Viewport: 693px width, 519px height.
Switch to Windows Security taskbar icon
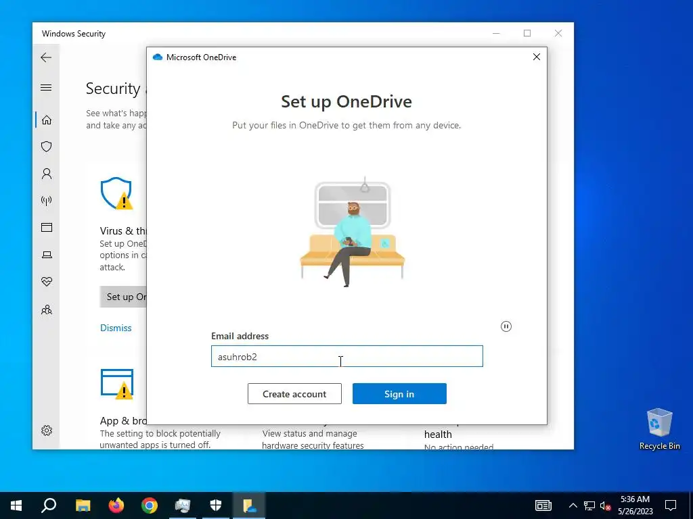(x=216, y=505)
